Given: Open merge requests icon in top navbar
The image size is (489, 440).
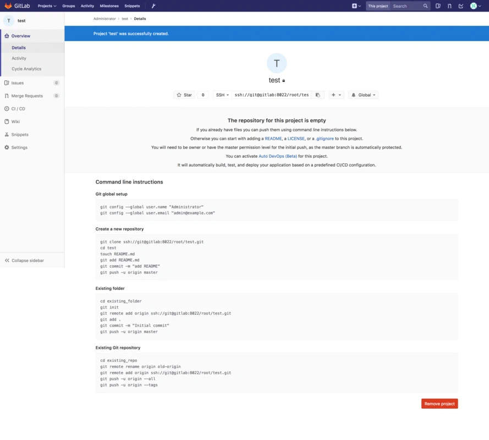Looking at the screenshot, I should [x=449, y=6].
